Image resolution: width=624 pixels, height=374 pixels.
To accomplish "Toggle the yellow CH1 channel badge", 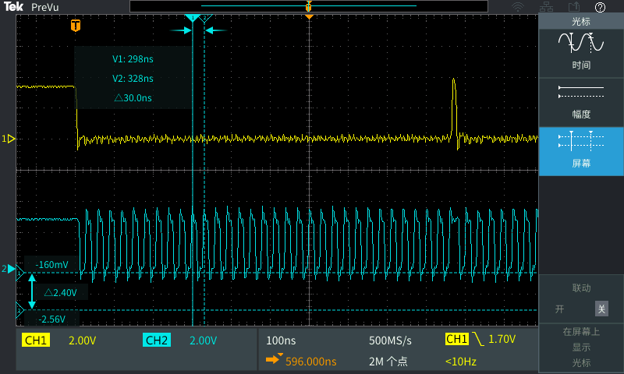I will [x=36, y=340].
